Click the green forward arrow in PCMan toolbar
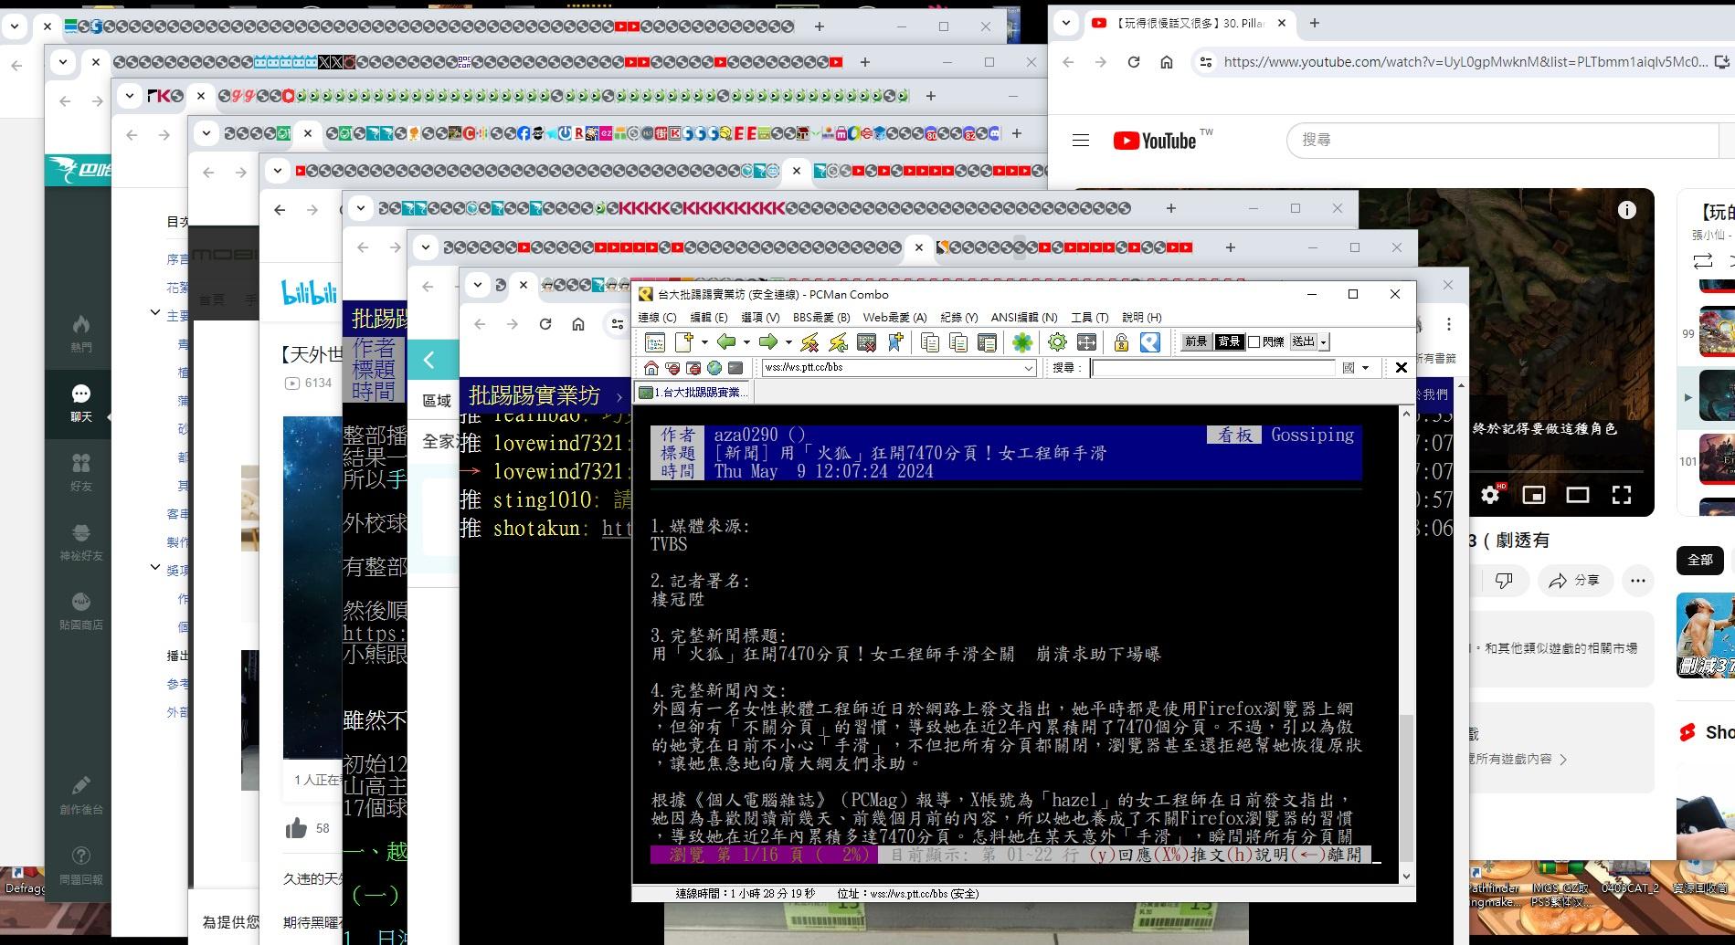This screenshot has width=1735, height=945. (768, 342)
